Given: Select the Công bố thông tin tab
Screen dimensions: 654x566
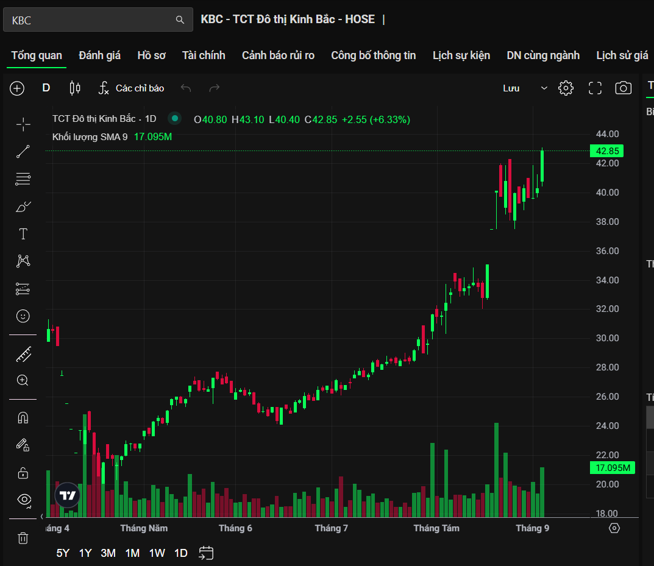Looking at the screenshot, I should [373, 55].
